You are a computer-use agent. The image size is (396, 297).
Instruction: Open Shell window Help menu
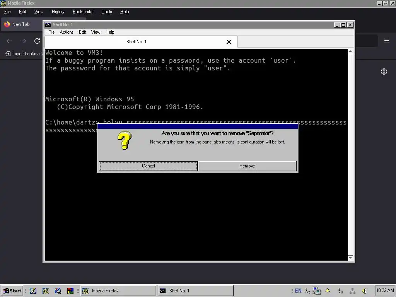pyautogui.click(x=110, y=32)
